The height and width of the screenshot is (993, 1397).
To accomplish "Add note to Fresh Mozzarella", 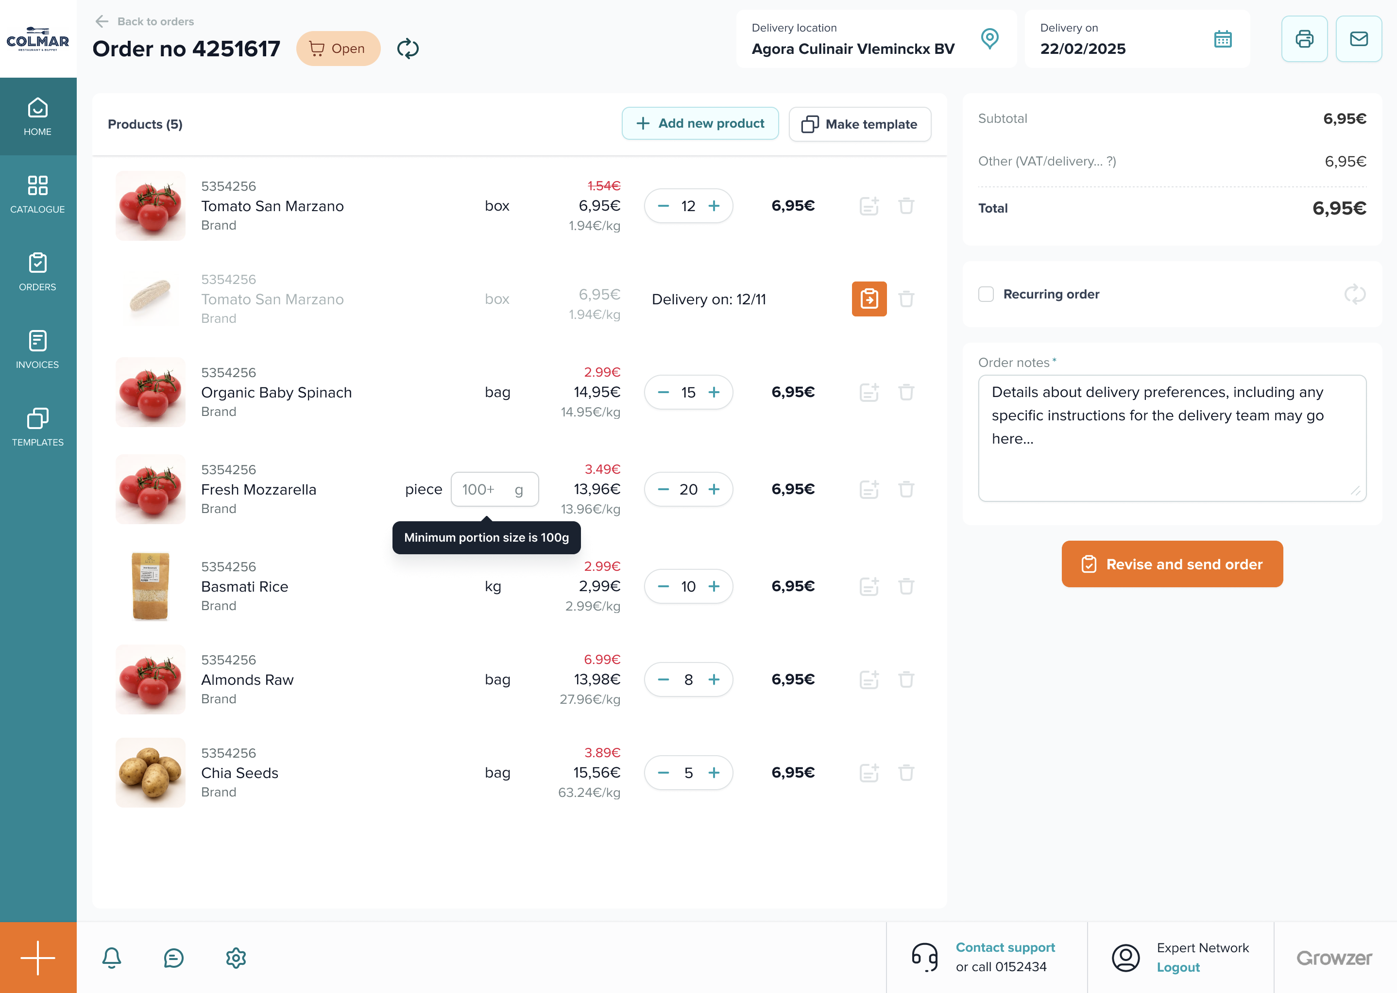I will pos(869,489).
